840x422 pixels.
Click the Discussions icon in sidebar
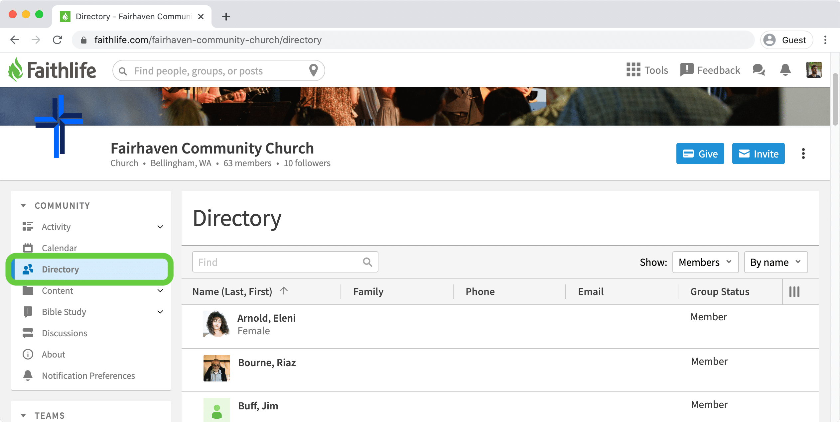pos(28,333)
